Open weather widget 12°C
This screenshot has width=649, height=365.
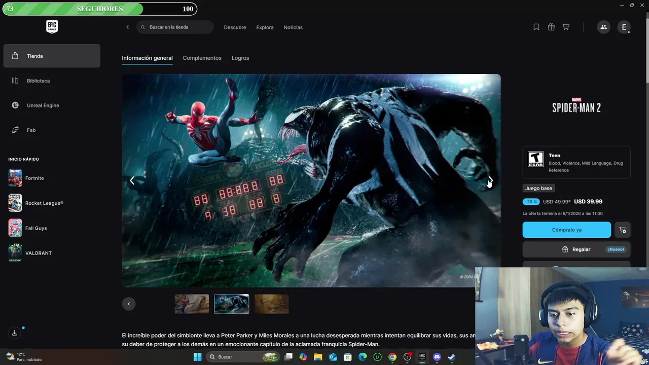(24, 357)
